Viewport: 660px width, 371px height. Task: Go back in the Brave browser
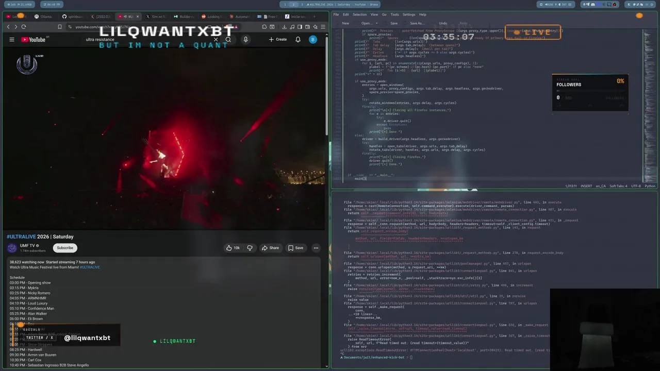8,27
